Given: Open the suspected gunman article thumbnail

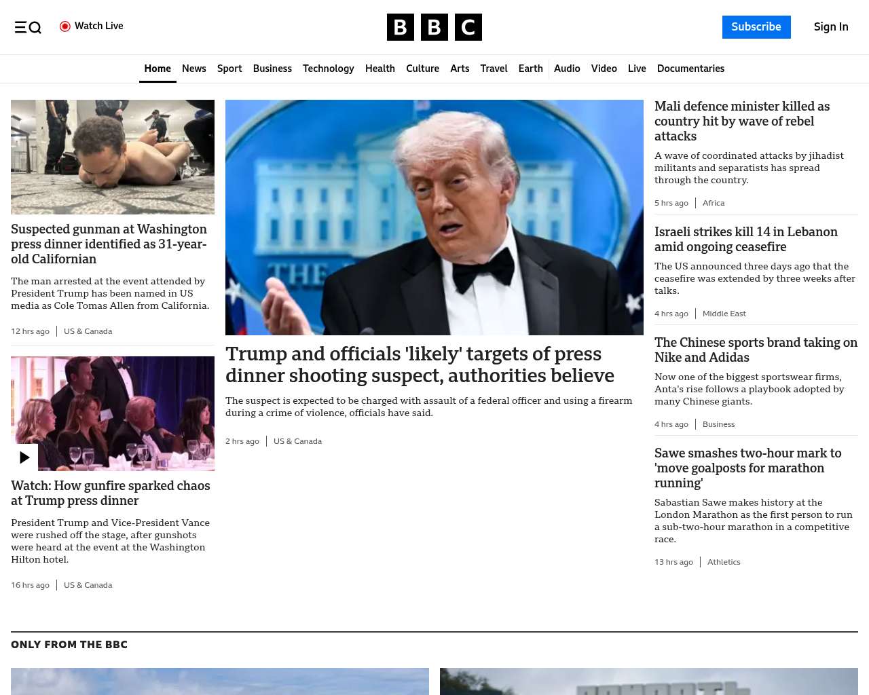Looking at the screenshot, I should click(113, 157).
